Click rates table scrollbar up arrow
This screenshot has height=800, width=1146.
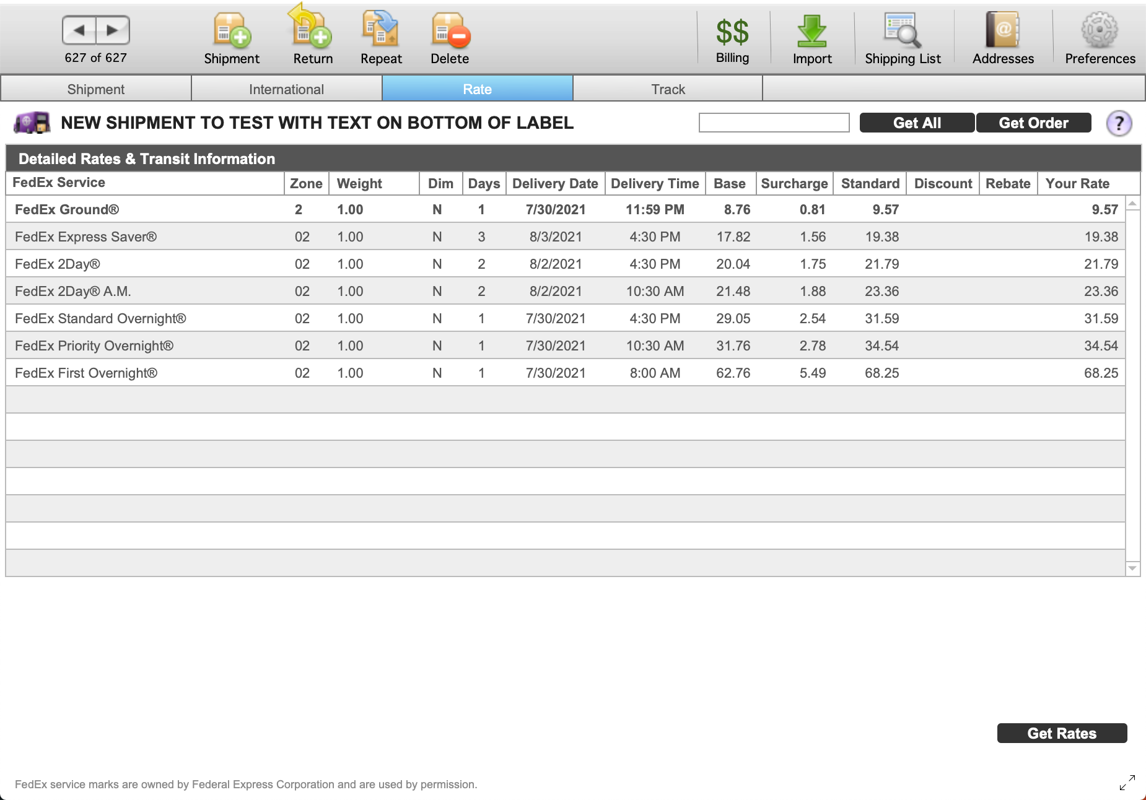[x=1132, y=203]
